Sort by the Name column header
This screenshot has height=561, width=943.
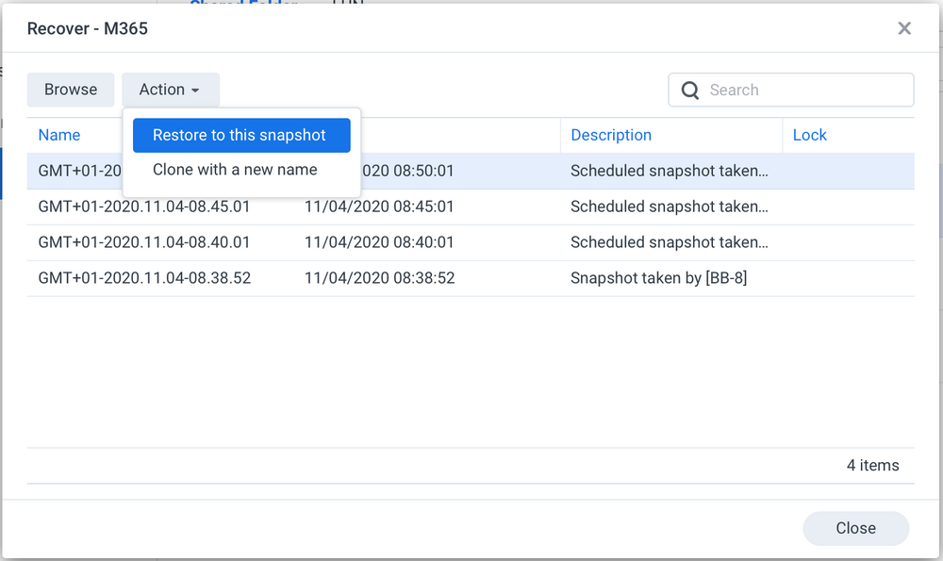tap(59, 135)
